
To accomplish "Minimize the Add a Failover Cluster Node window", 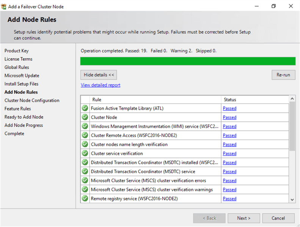I will (257, 6).
